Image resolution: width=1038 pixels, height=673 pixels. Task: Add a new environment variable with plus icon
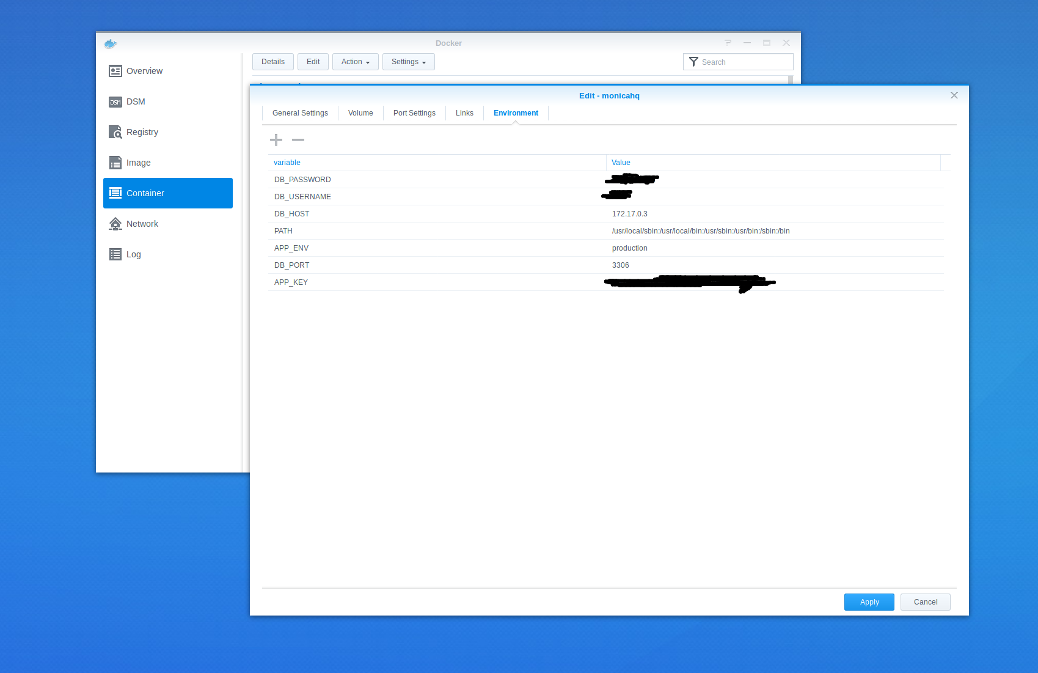276,140
